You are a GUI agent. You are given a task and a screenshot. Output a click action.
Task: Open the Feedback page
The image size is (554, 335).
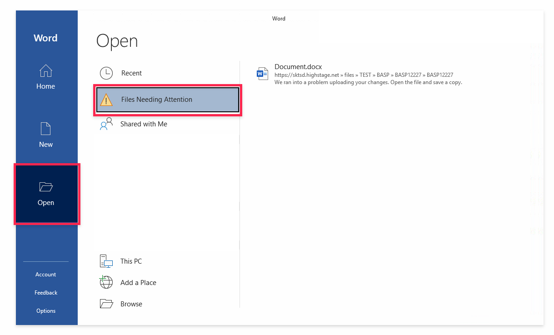[x=46, y=293]
